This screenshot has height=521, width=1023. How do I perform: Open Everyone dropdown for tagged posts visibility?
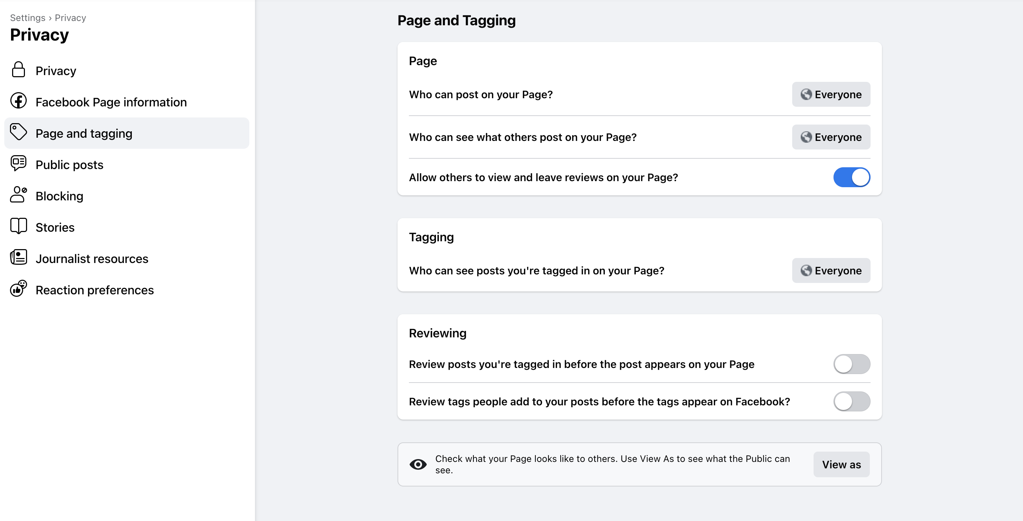pos(831,270)
